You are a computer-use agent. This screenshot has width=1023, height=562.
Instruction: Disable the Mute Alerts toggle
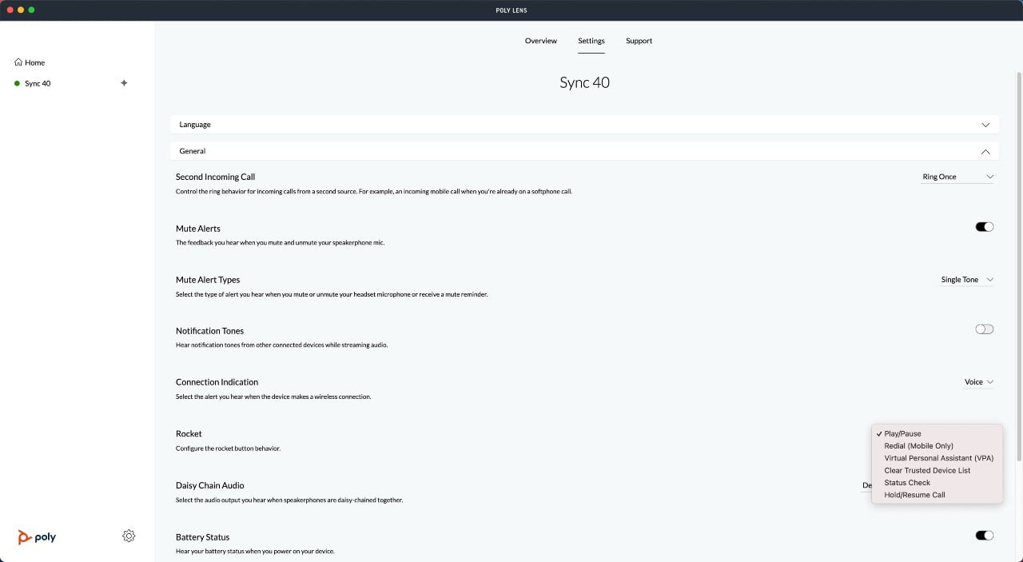pos(984,227)
